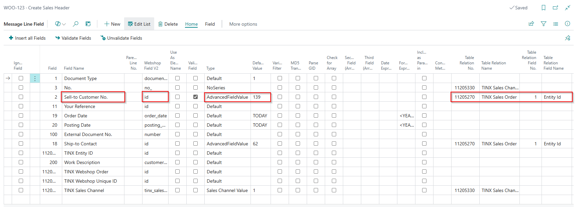Select TINX Webshop Unique ID field name

(x=93, y=181)
